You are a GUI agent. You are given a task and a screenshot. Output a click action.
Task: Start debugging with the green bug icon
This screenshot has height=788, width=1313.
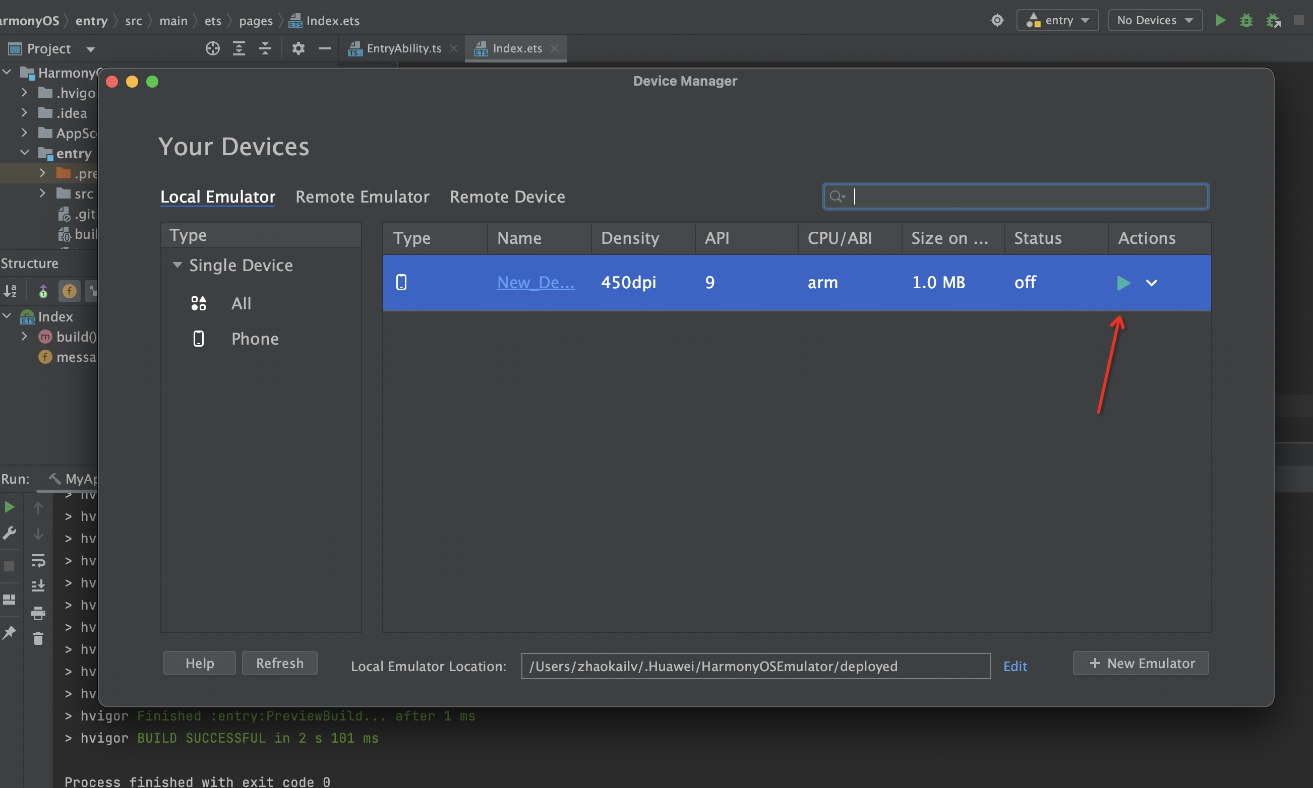point(1246,20)
